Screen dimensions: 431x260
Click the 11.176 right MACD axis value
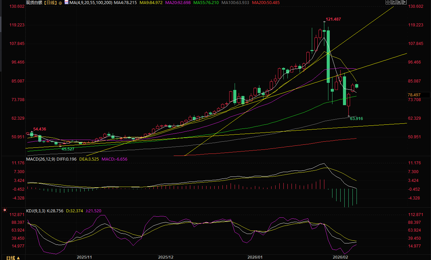415,163
